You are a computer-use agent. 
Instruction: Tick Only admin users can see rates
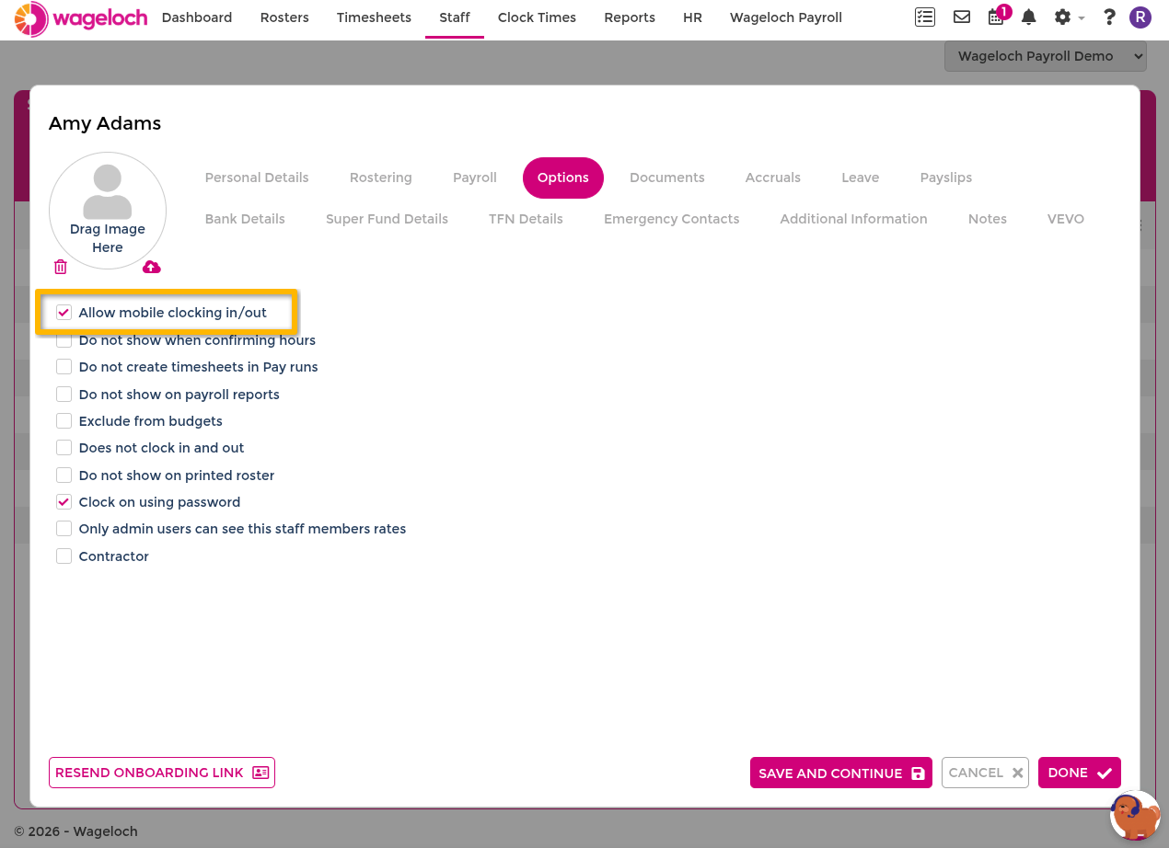64,529
